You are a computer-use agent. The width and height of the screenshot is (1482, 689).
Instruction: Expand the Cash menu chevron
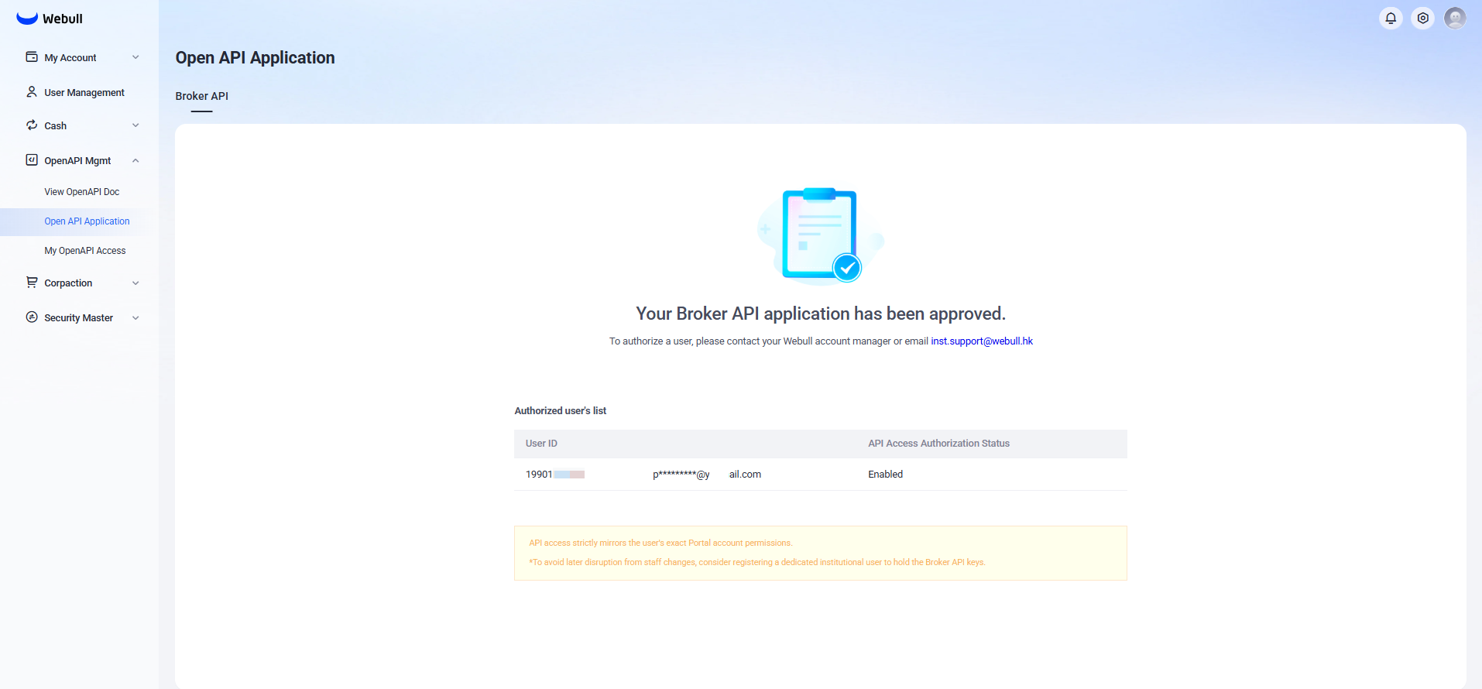(x=136, y=125)
